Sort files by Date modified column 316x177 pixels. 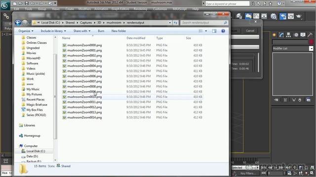pos(136,38)
